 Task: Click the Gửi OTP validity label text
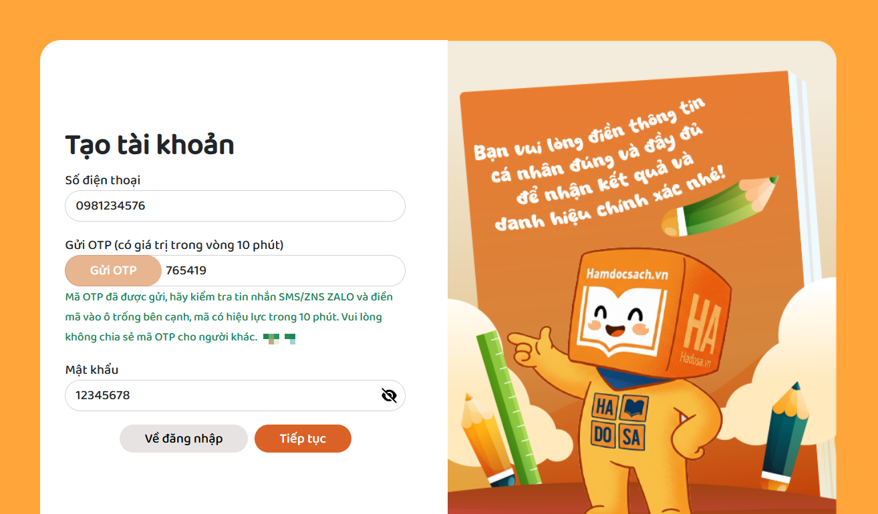pyautogui.click(x=174, y=245)
